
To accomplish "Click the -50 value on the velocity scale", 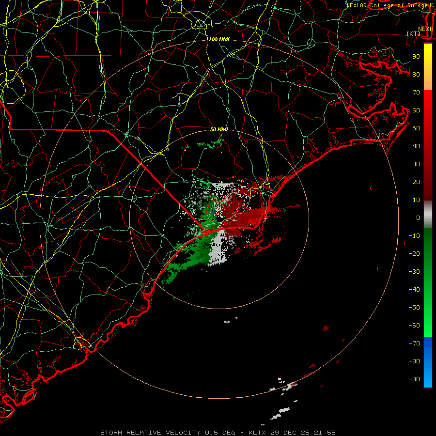I will 414,308.
